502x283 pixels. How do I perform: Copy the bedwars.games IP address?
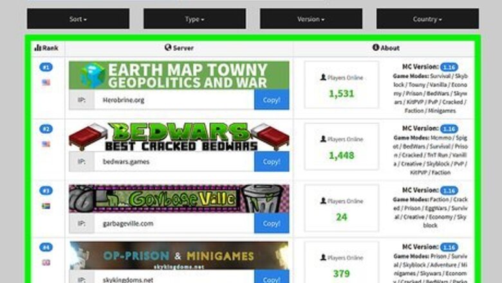point(272,161)
